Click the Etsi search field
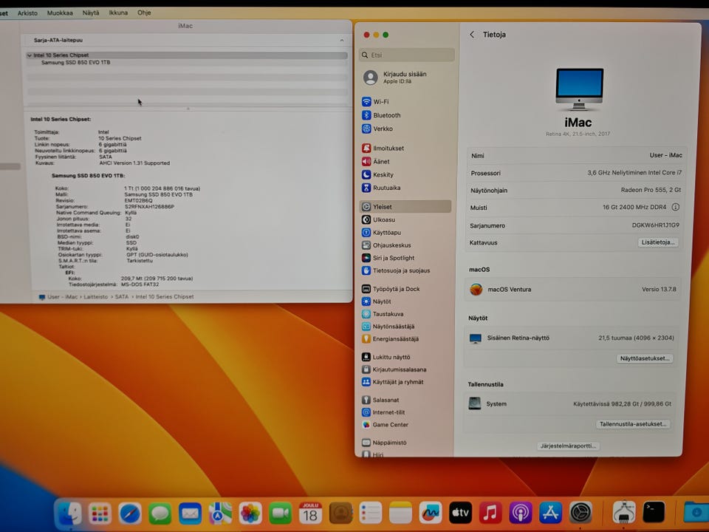The height and width of the screenshot is (532, 709). pos(406,55)
